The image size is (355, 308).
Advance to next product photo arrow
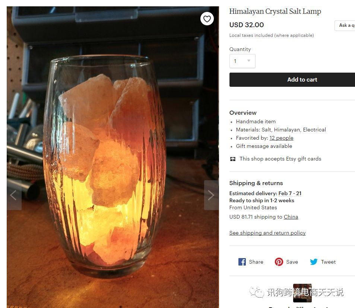click(211, 195)
